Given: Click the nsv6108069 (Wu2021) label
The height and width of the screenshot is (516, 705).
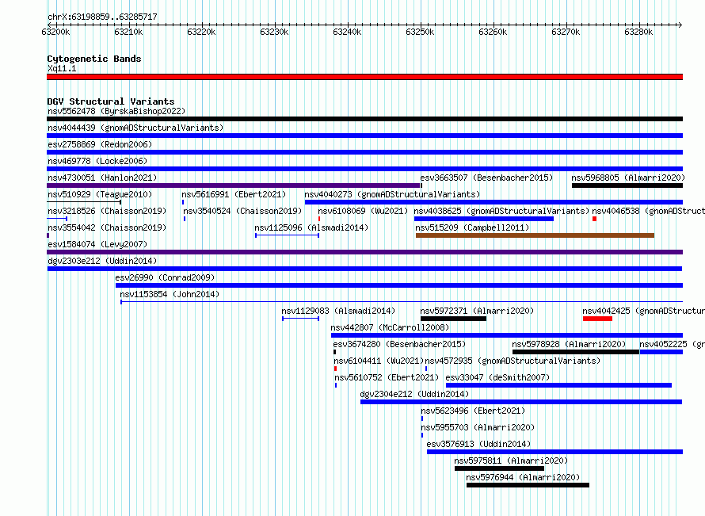Looking at the screenshot, I should tap(363, 211).
